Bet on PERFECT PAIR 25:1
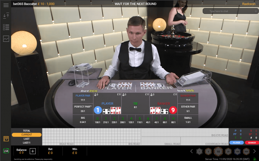This screenshot has width=259, height=161. click(83, 109)
